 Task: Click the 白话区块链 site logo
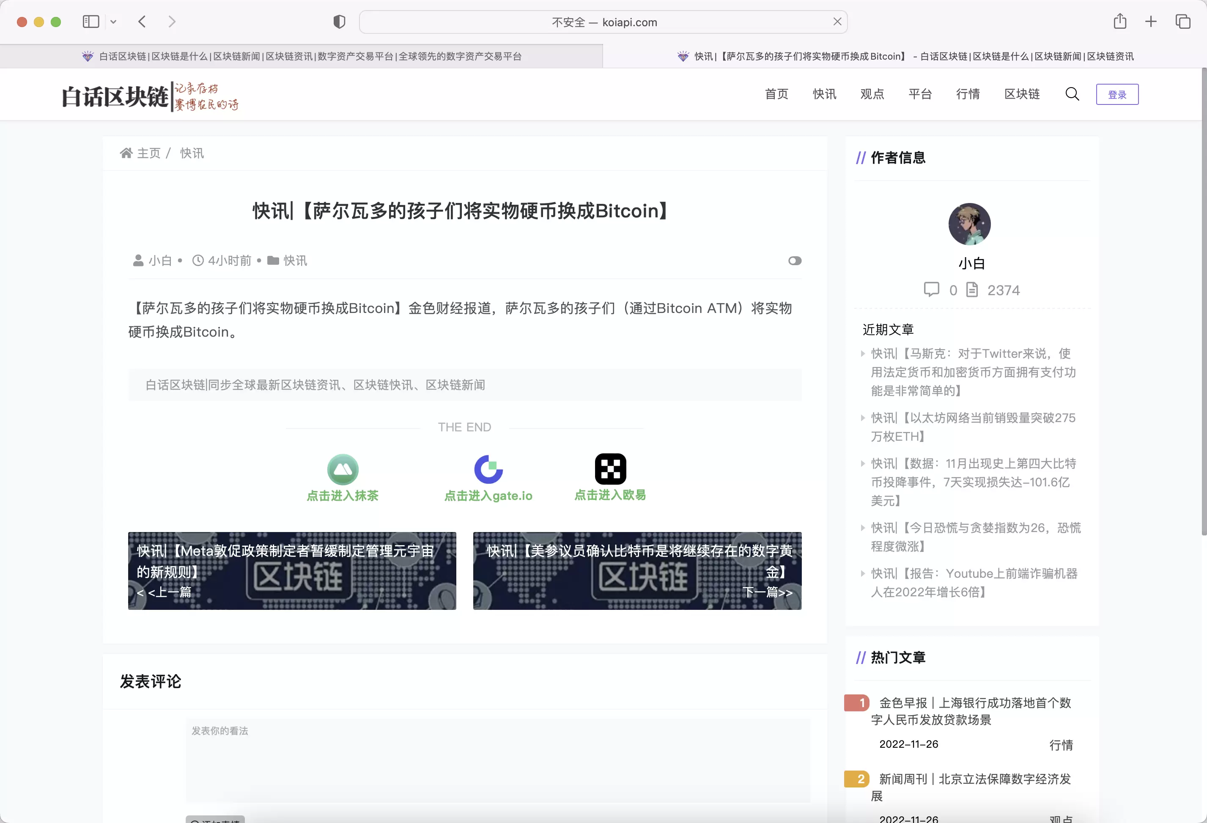click(x=150, y=96)
